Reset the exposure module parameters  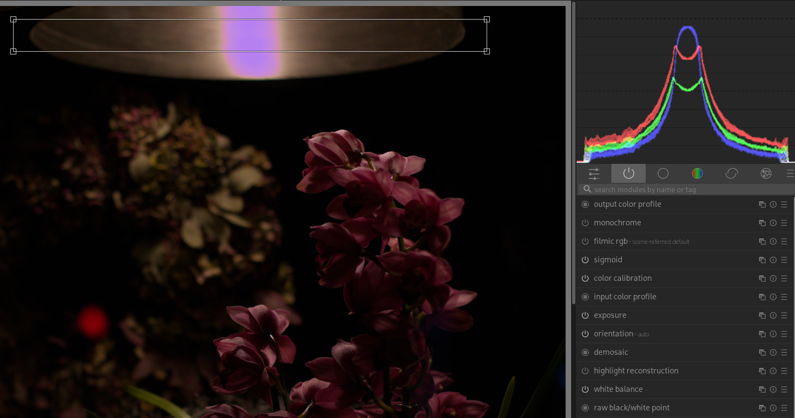point(773,316)
